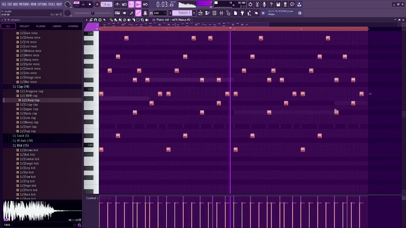Open the OPTIONS menu
Screen dimensions: 406x228
[x=42, y=4]
